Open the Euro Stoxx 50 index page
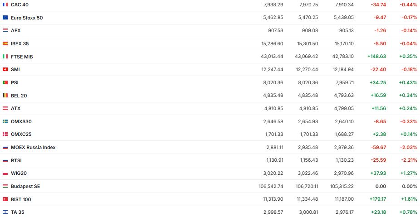The width and height of the screenshot is (420, 217). point(27,18)
